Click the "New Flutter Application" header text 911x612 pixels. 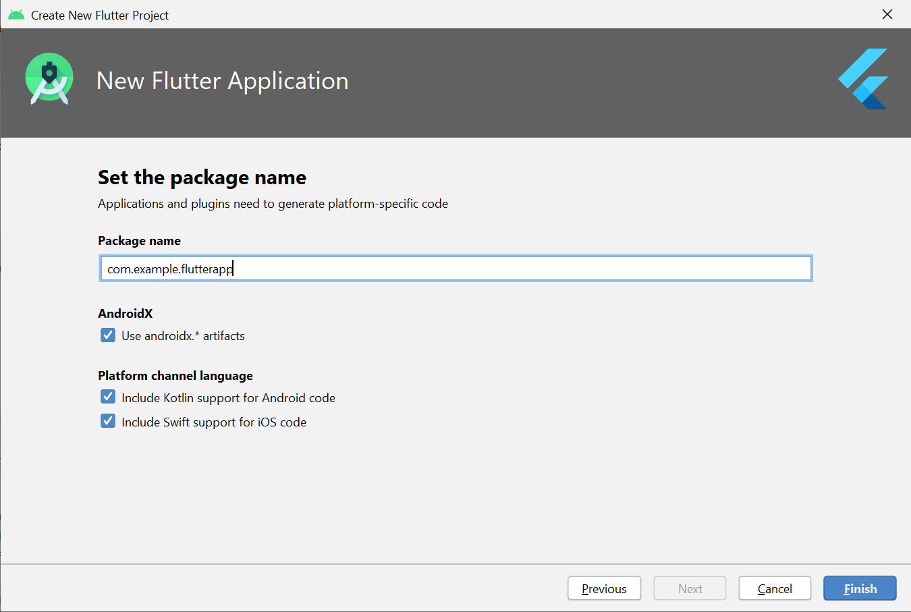(x=223, y=80)
